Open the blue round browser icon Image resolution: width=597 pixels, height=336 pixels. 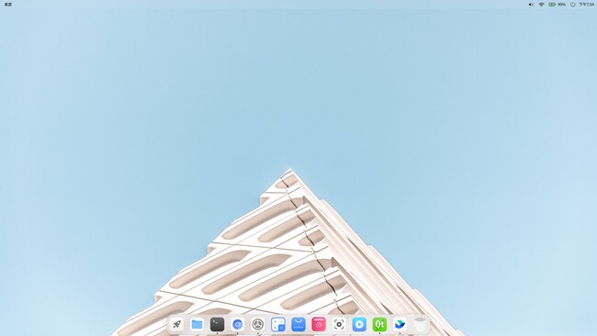tap(238, 325)
